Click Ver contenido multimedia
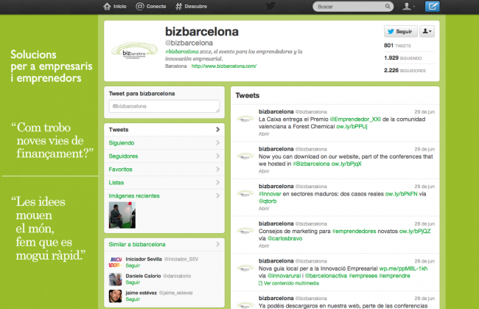The height and width of the screenshot is (309, 479). [x=289, y=283]
